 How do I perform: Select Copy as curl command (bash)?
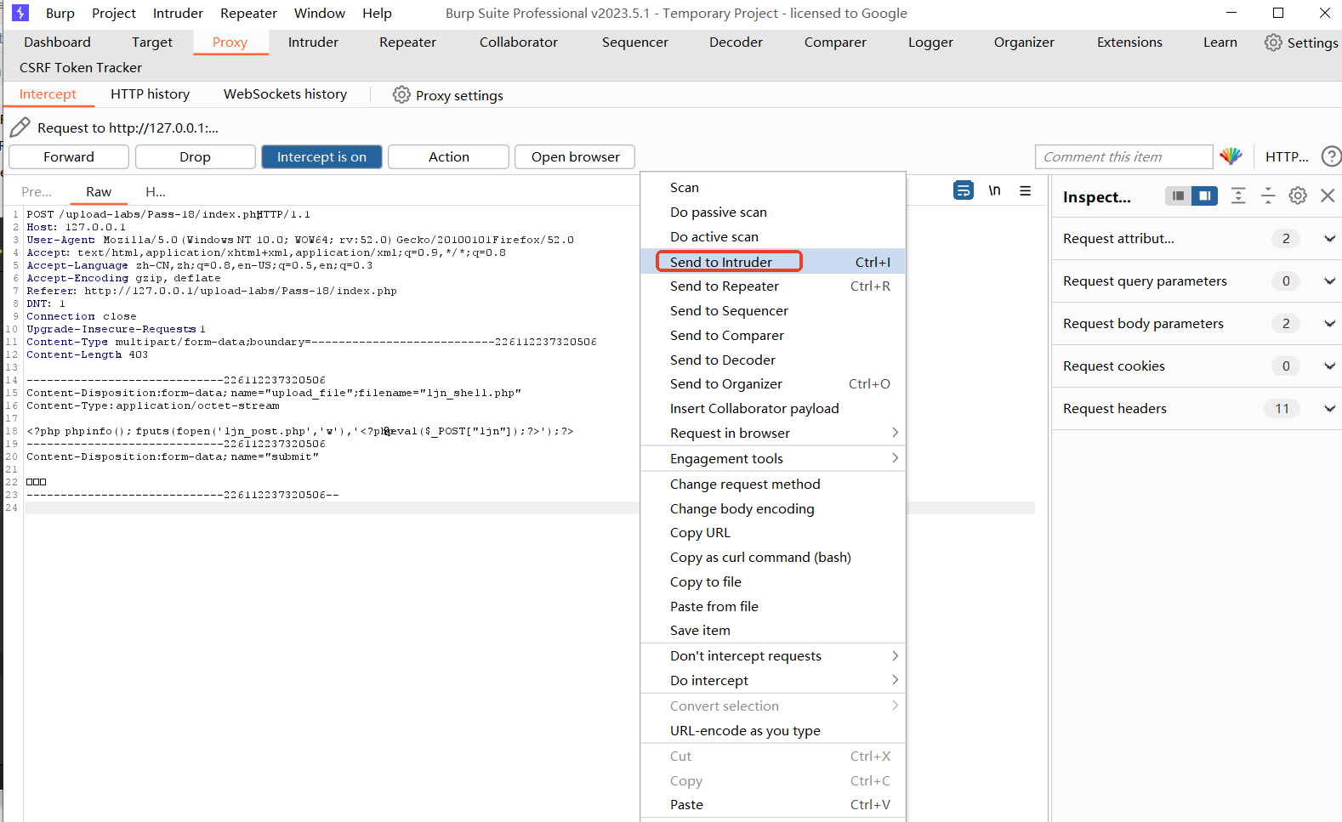(x=773, y=558)
